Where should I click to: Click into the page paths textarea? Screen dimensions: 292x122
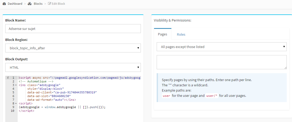(x=222, y=62)
